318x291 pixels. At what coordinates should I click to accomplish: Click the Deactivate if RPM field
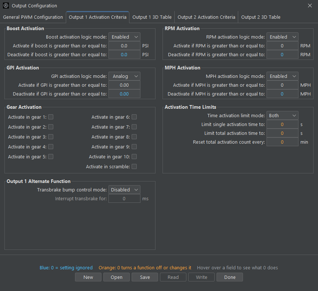[x=282, y=54]
